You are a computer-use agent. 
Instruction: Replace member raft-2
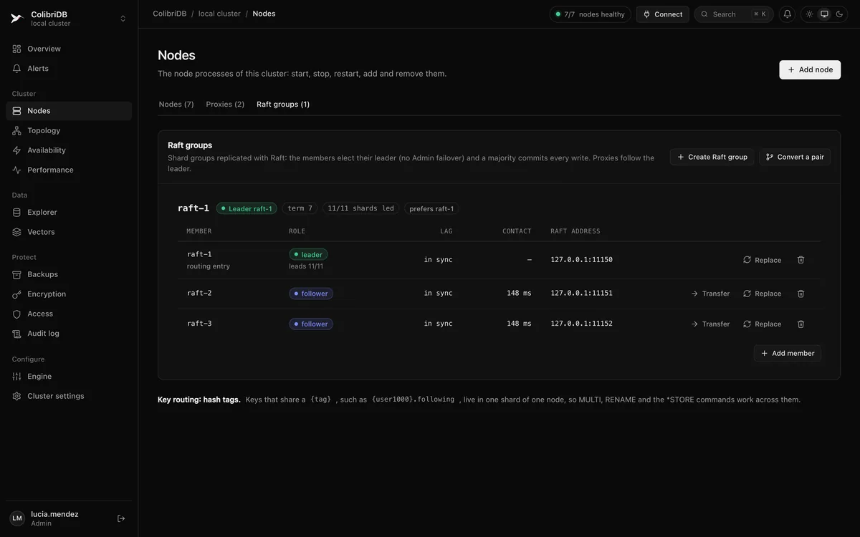coord(763,294)
